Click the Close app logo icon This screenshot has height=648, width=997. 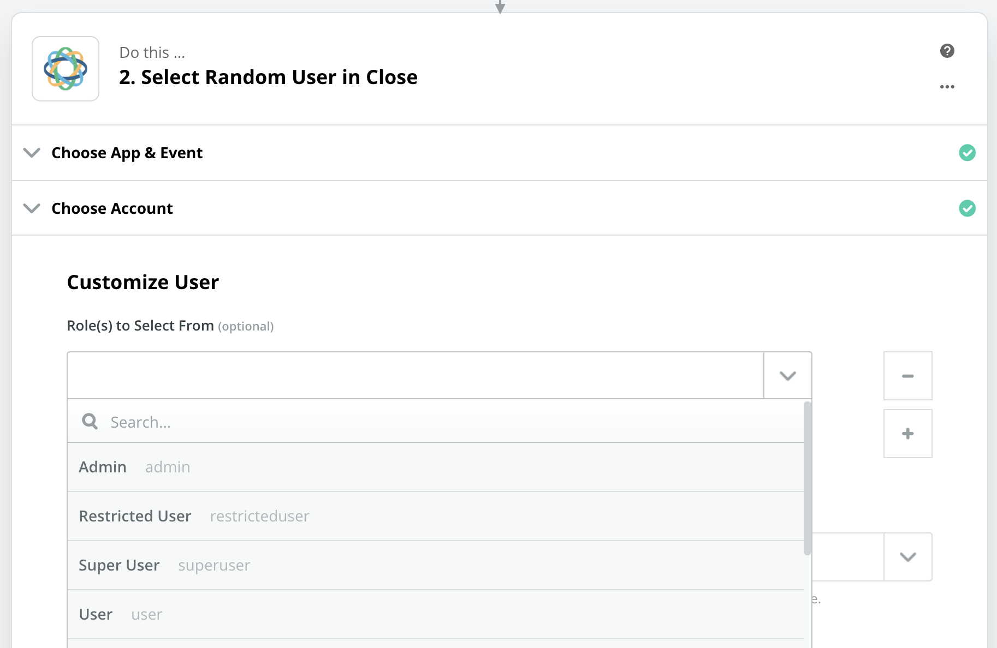click(65, 68)
